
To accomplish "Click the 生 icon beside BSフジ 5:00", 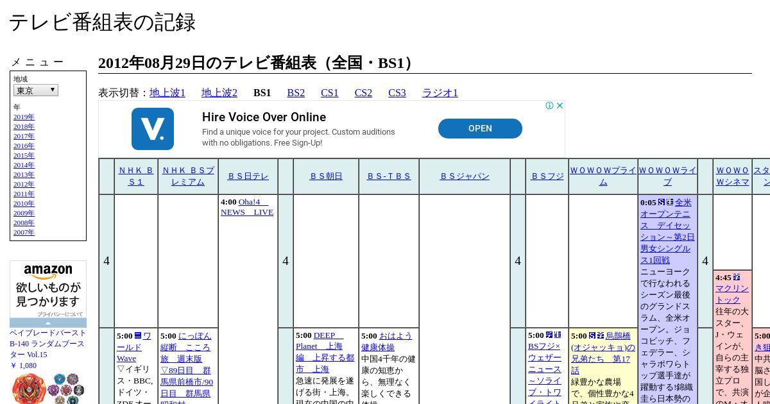I will coord(558,335).
